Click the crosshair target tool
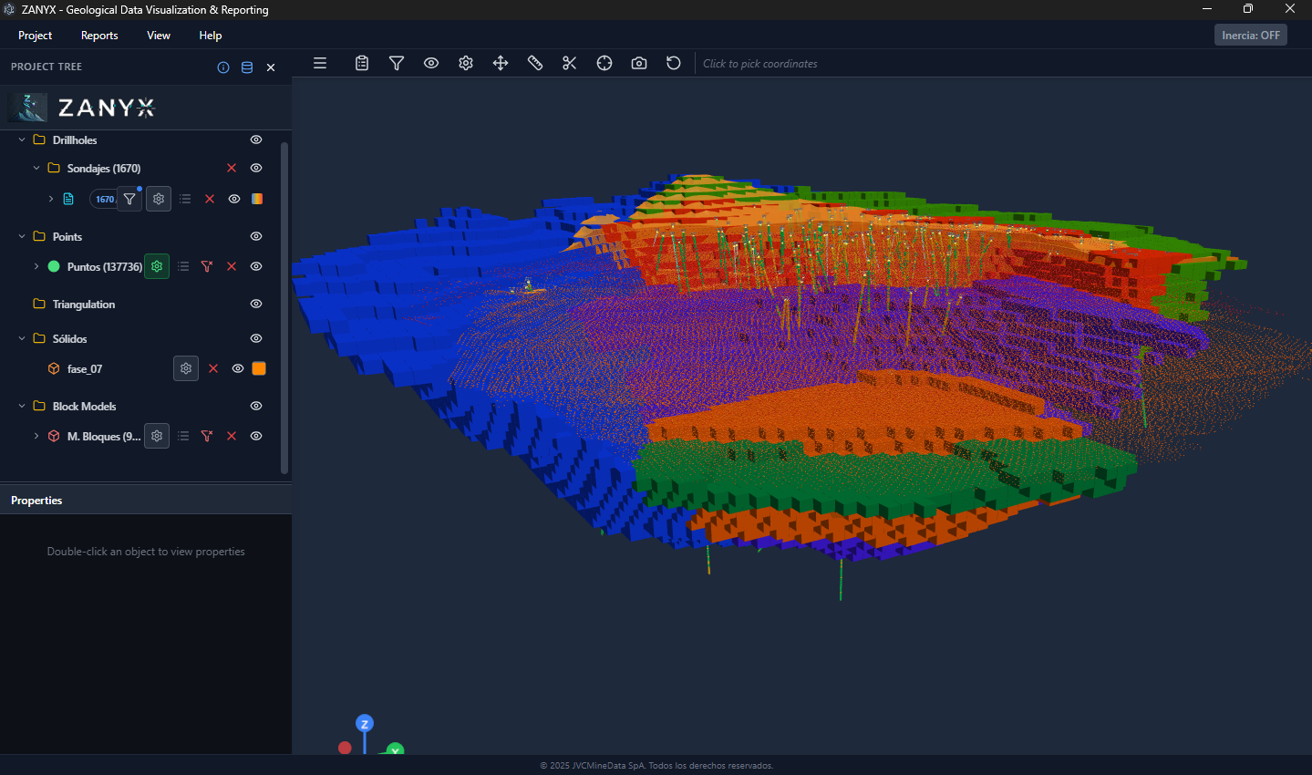This screenshot has width=1312, height=775. coord(604,63)
